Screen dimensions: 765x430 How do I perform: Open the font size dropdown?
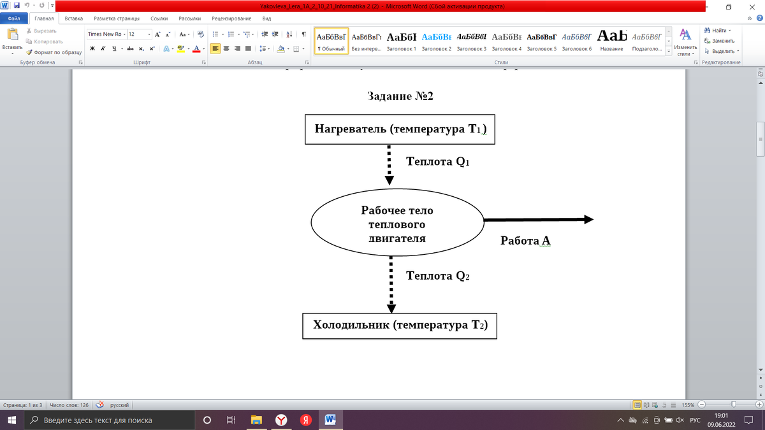[x=149, y=34]
